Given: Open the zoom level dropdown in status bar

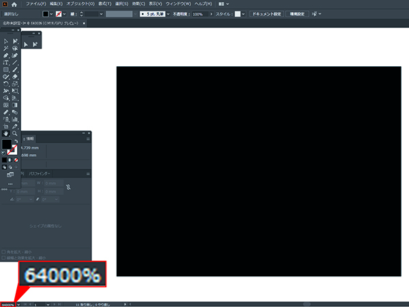Looking at the screenshot, I should [x=18, y=304].
